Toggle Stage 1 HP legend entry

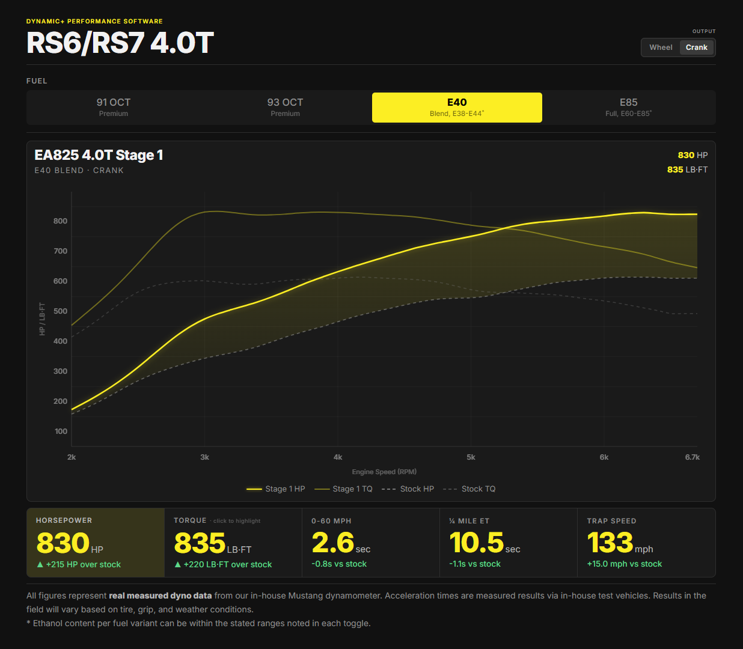pos(276,489)
